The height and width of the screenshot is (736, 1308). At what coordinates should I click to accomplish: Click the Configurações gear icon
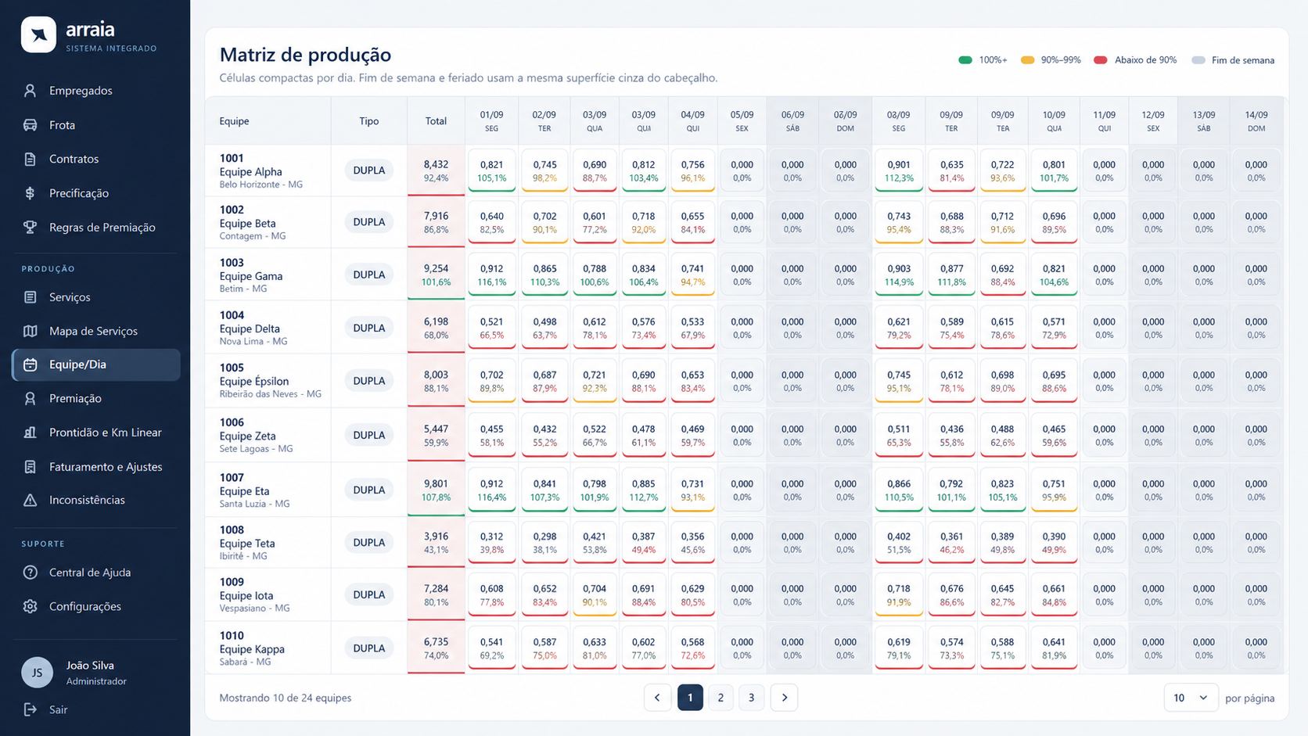(x=31, y=606)
